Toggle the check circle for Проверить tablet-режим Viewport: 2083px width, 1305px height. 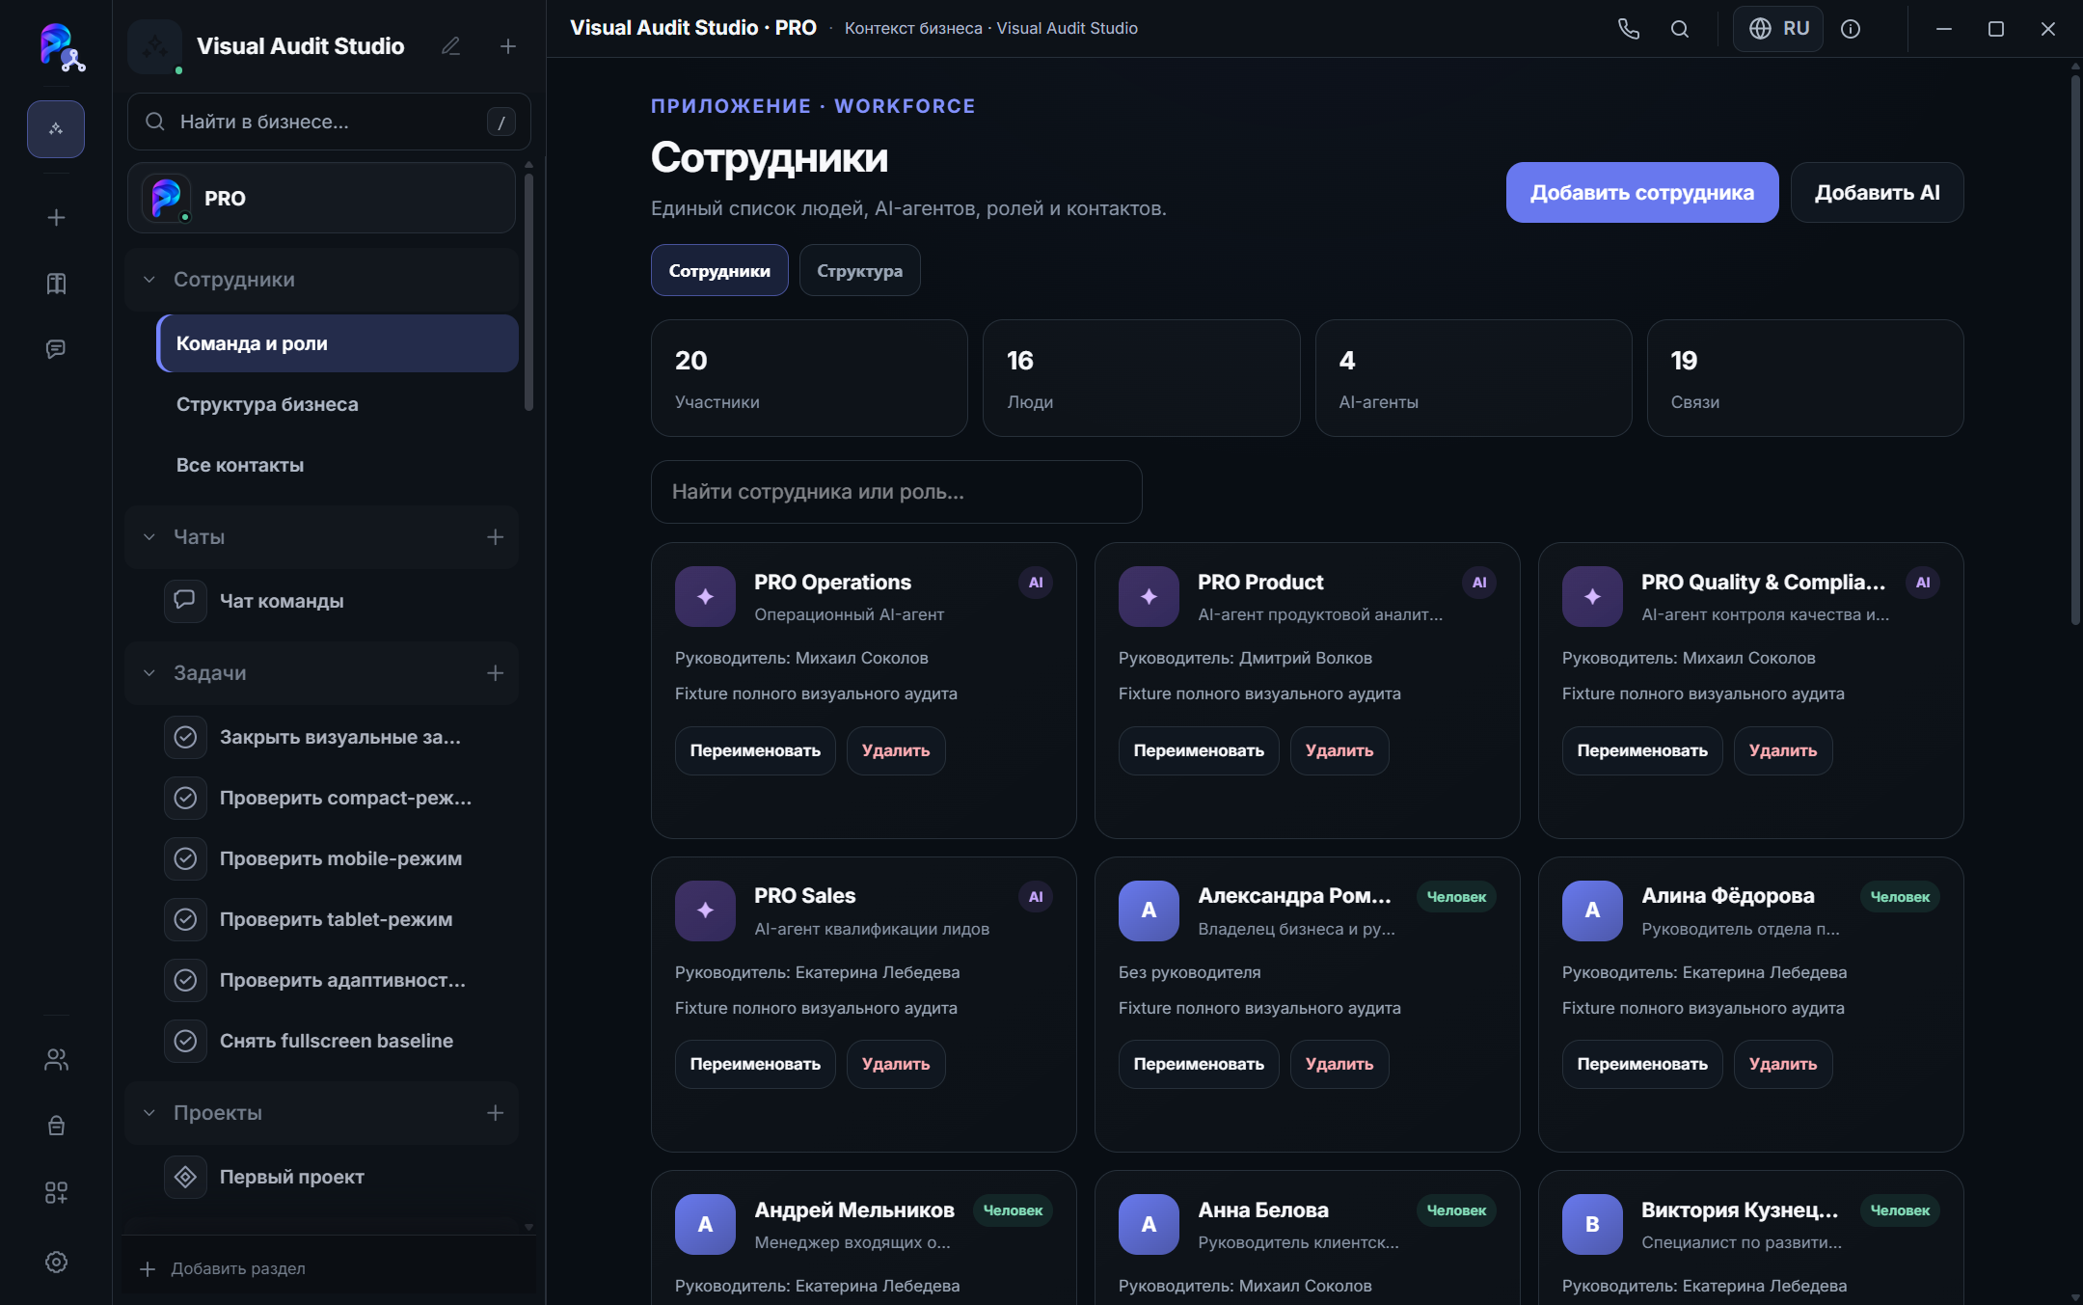tap(185, 919)
